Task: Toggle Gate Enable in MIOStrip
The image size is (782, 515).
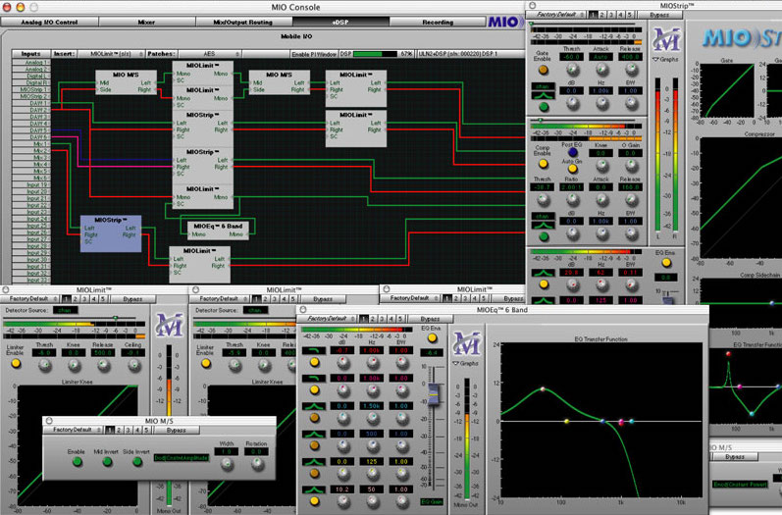Action: click(543, 70)
